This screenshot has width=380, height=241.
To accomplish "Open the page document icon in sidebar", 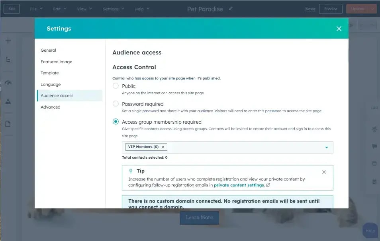I will [x=8, y=124].
